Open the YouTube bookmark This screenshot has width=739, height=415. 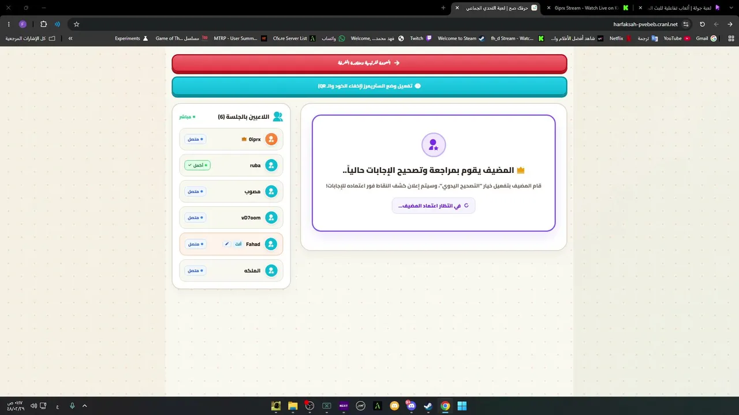(x=677, y=39)
